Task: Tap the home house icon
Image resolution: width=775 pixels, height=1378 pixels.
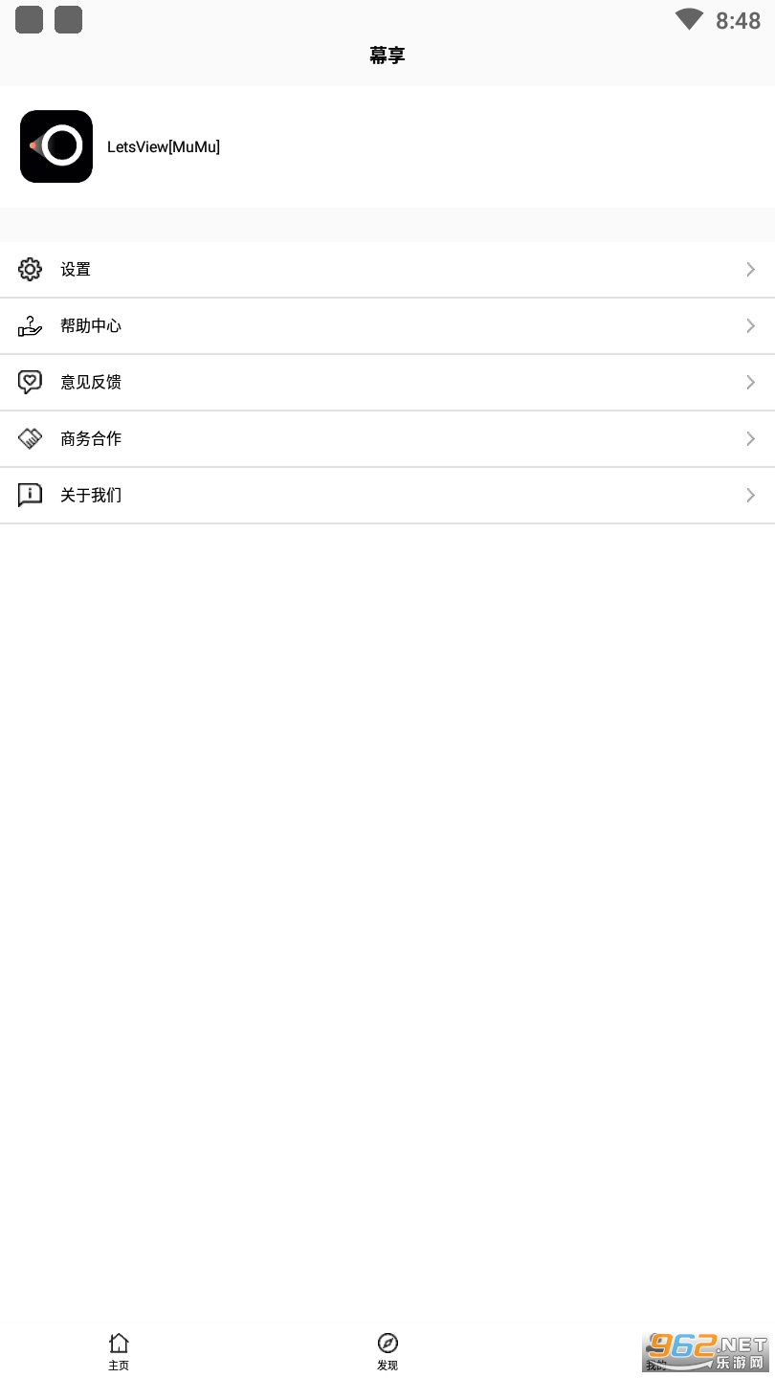Action: tap(119, 1343)
